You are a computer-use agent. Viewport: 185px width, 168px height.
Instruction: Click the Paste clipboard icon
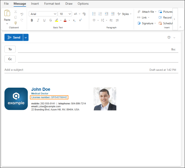pyautogui.click(x=7, y=13)
